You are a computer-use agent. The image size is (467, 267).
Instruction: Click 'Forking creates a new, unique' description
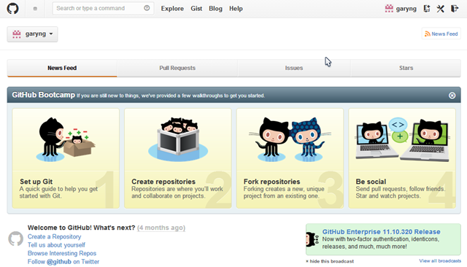284,193
